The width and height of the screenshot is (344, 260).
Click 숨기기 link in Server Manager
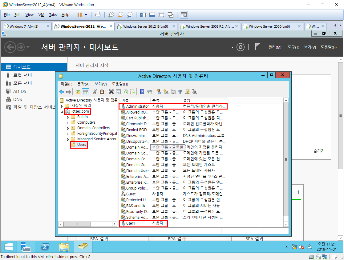click(x=319, y=151)
